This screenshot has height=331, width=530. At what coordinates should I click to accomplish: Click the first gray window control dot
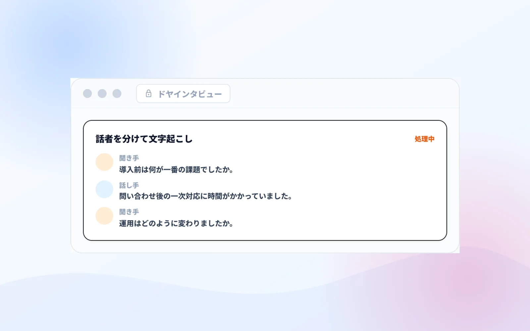click(87, 94)
